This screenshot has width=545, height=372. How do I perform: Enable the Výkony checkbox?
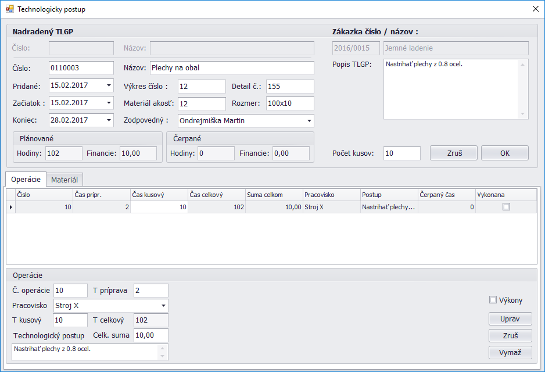click(x=493, y=300)
